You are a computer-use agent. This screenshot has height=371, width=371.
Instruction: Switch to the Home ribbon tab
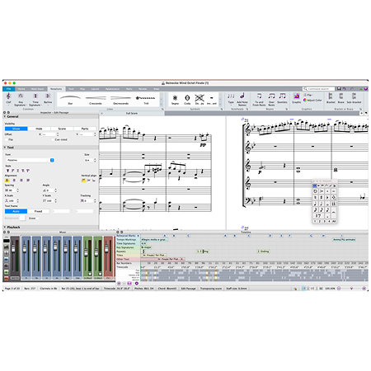(21, 89)
